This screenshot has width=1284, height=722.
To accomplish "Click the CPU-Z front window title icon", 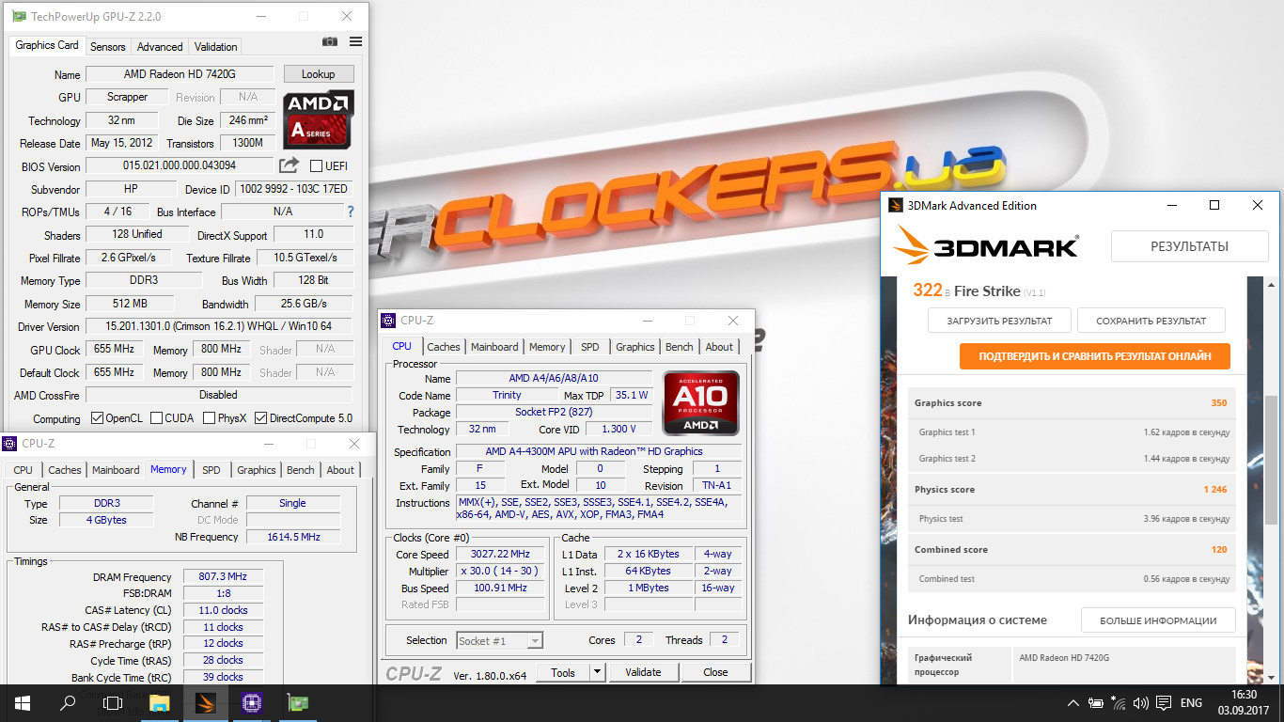I will click(x=388, y=321).
